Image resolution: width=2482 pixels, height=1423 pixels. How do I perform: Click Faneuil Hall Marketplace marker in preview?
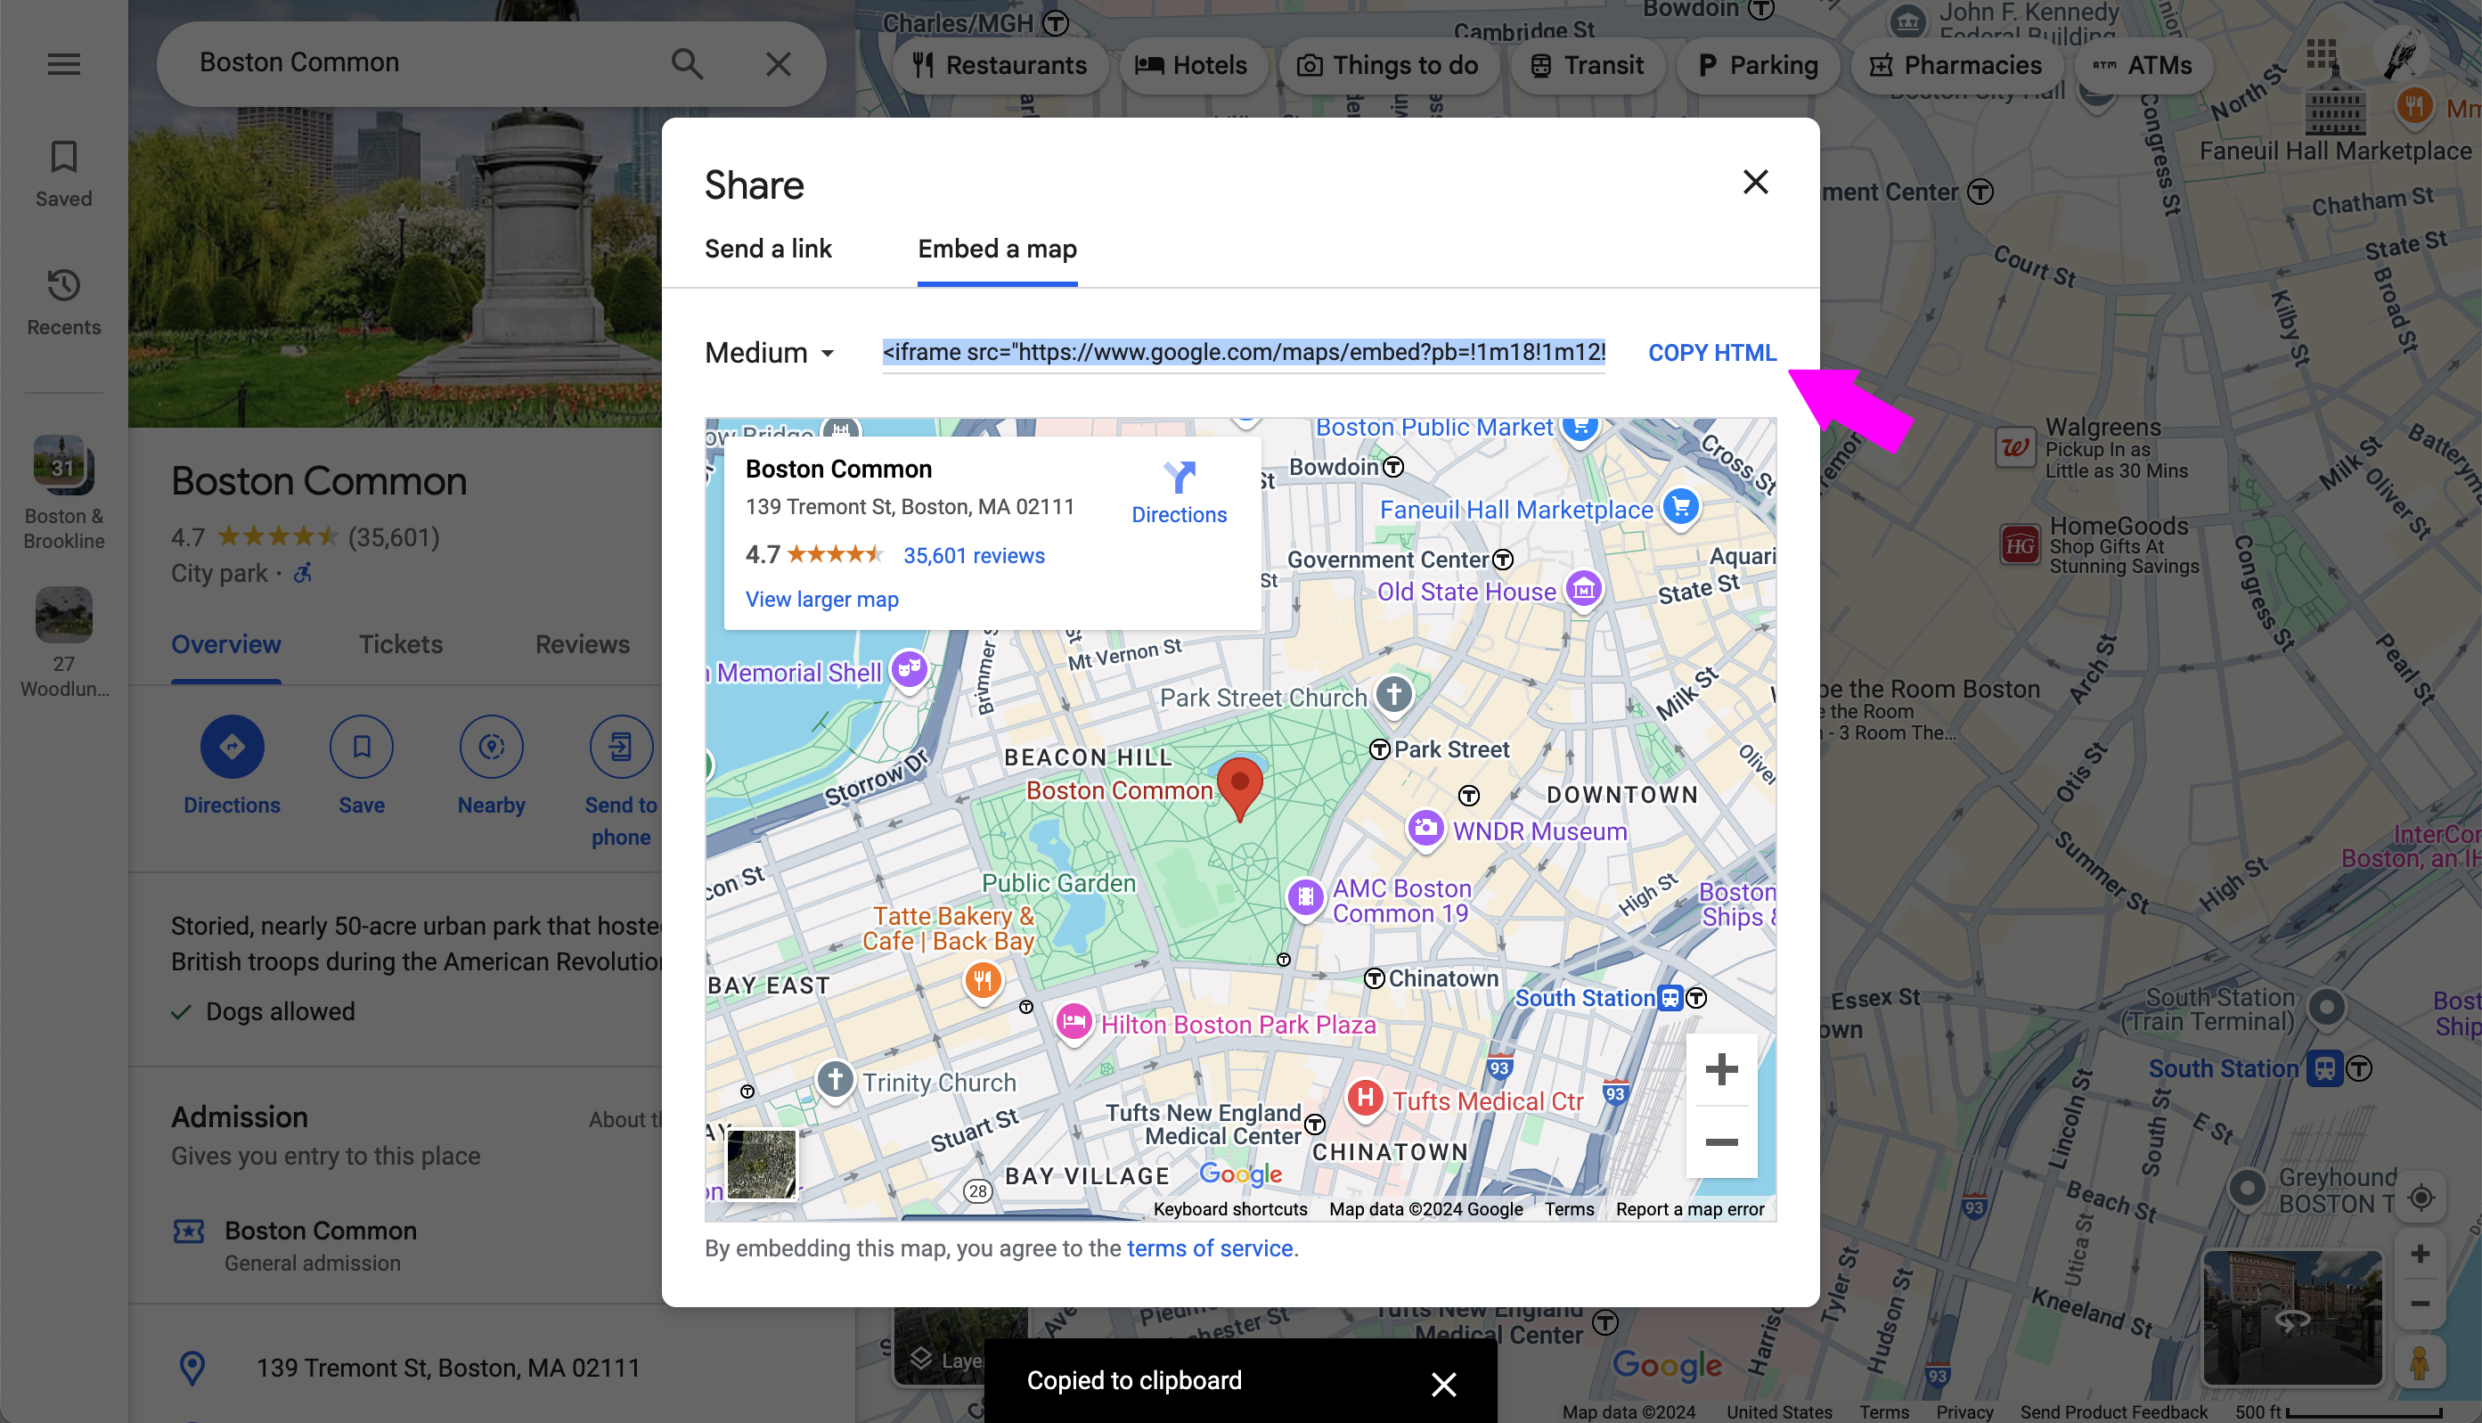tap(1681, 507)
